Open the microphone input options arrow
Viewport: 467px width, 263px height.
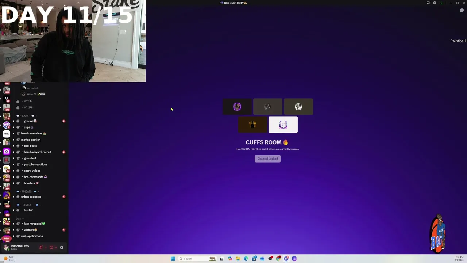45,247
